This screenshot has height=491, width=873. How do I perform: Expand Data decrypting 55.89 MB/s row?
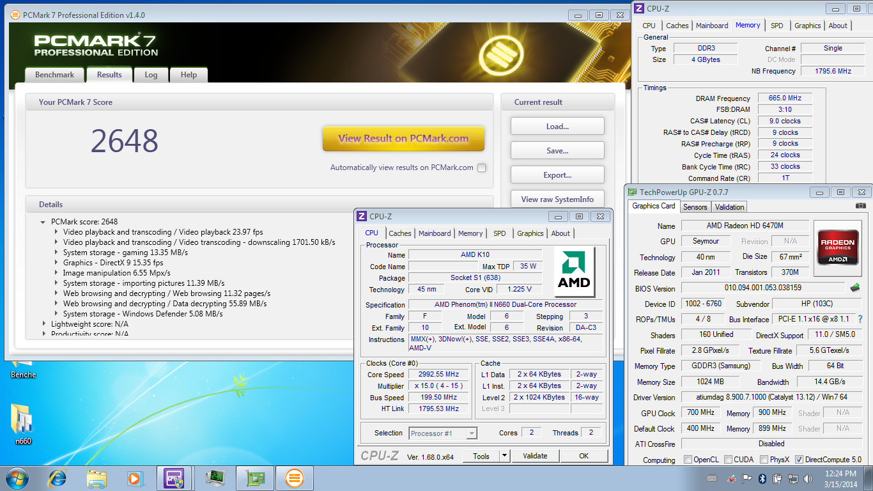56,304
